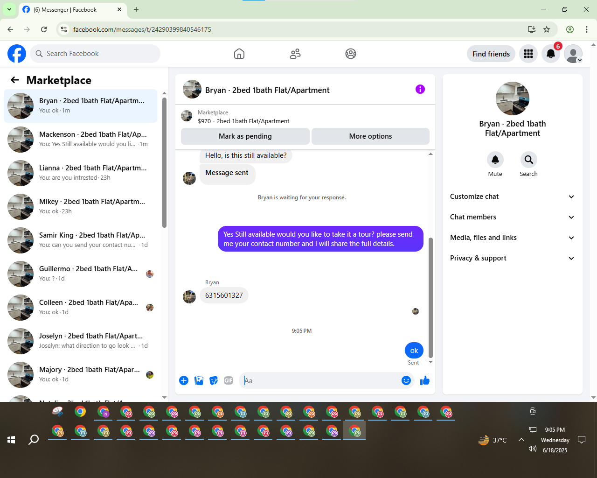Attach a photo file in composer
The image size is (597, 478).
199,380
